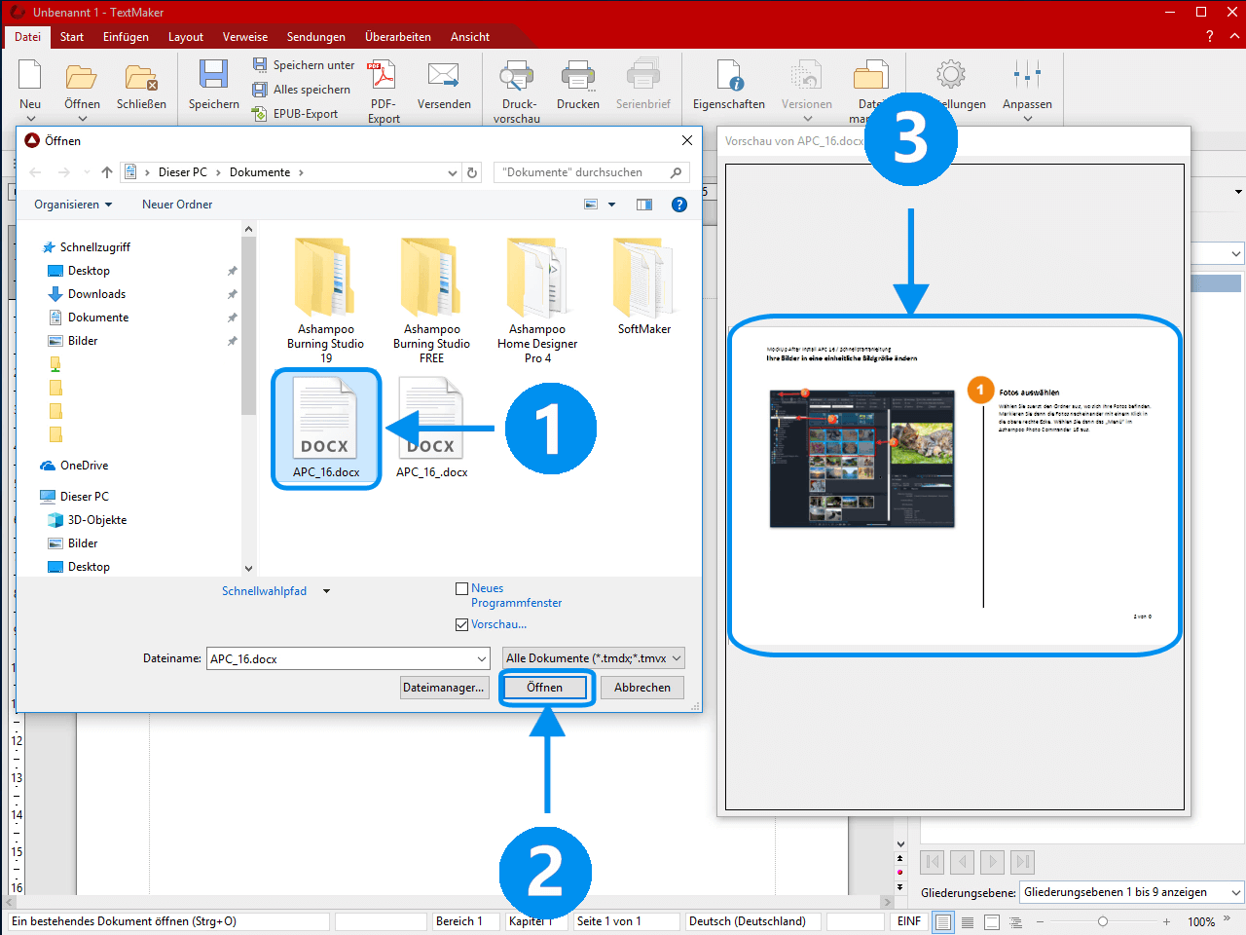
Task: Select Alles speichern in ribbon
Action: tap(301, 89)
